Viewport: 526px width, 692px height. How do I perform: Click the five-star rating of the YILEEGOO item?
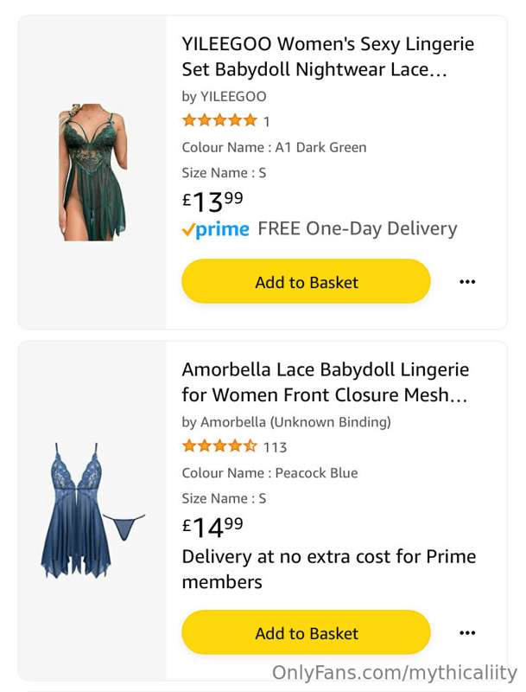[x=219, y=120]
